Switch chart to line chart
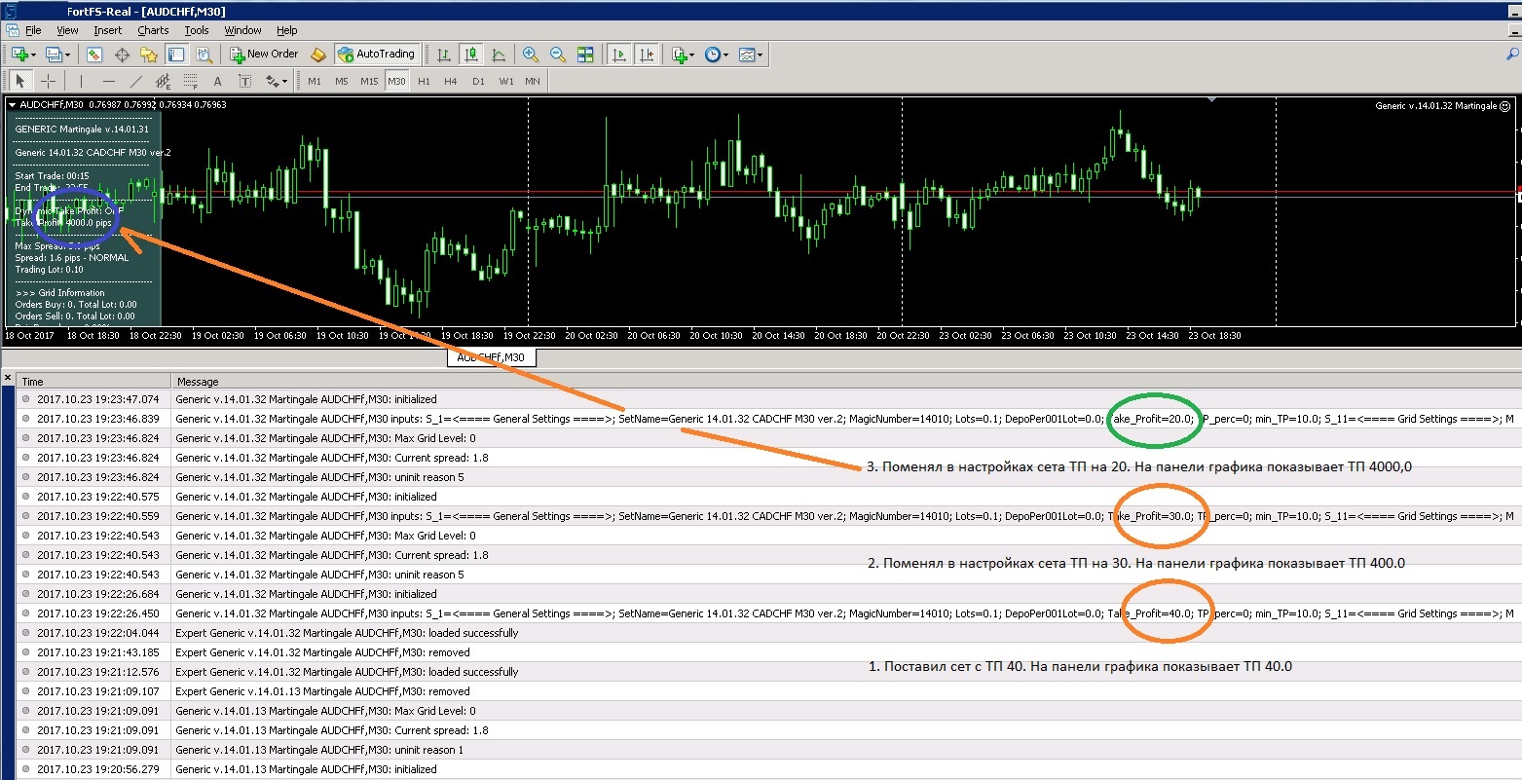 (x=499, y=55)
